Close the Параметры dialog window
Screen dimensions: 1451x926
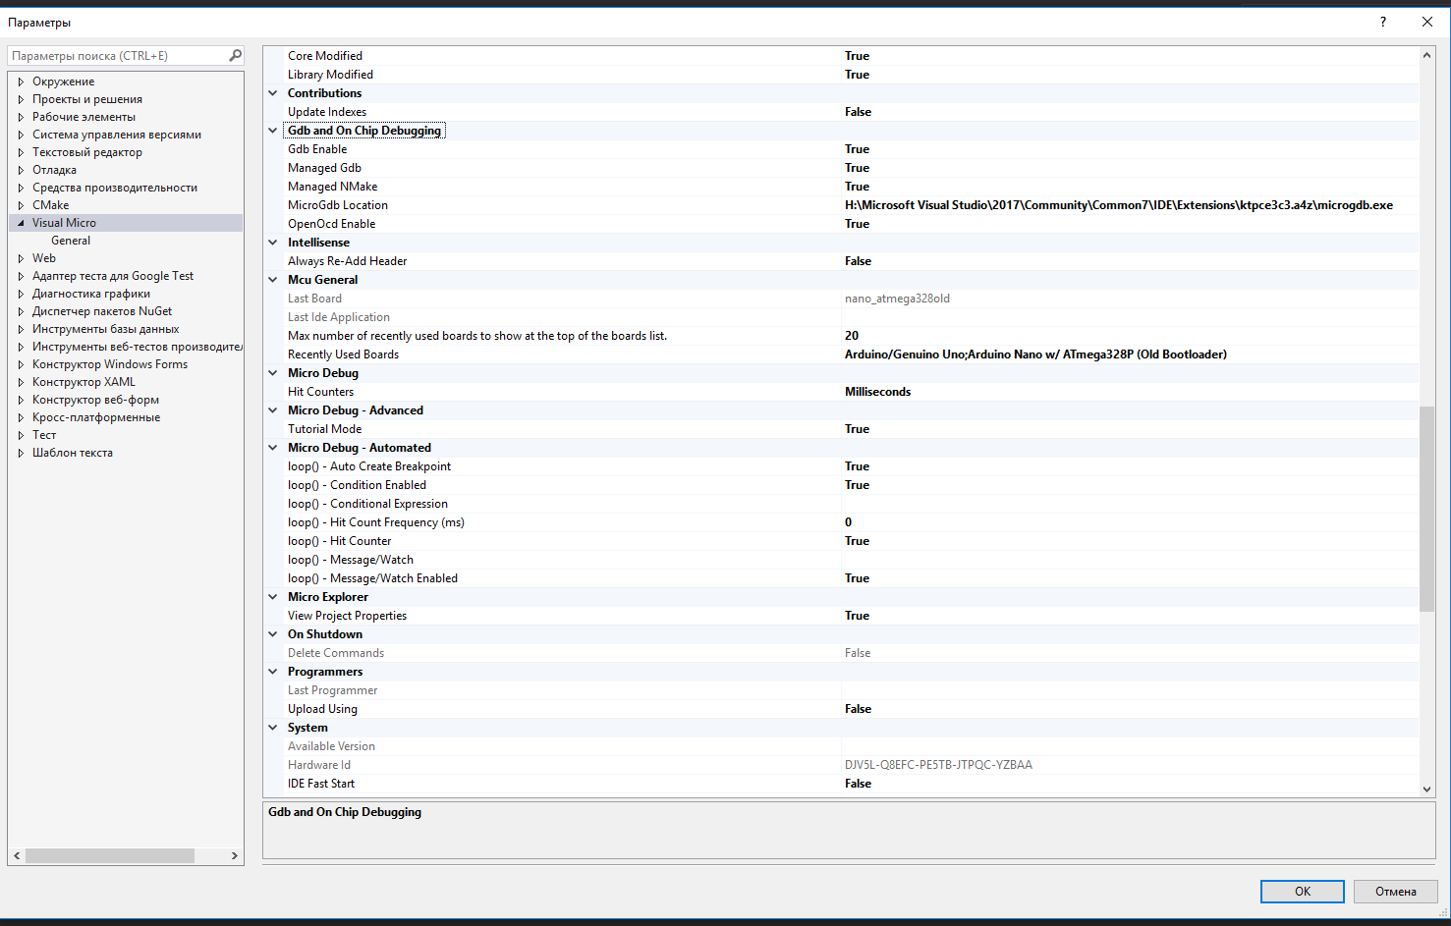point(1427,22)
